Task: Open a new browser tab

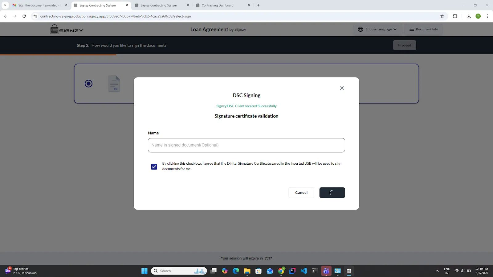Action: point(258,5)
